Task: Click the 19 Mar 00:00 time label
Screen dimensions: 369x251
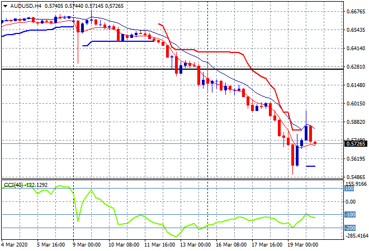Action: coord(302,245)
